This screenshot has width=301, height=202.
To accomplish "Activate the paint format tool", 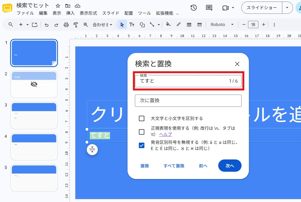I will pyautogui.click(x=76, y=25).
